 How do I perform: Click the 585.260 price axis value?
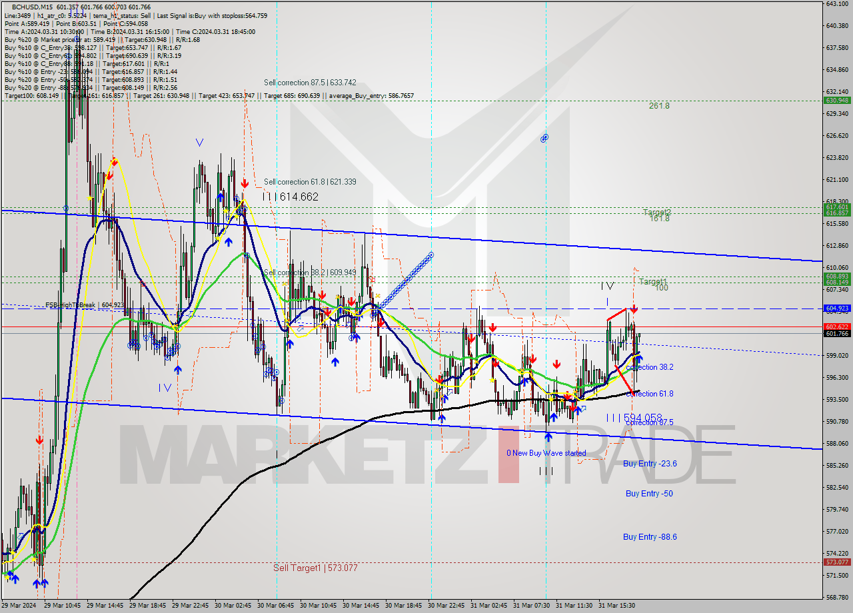(837, 465)
